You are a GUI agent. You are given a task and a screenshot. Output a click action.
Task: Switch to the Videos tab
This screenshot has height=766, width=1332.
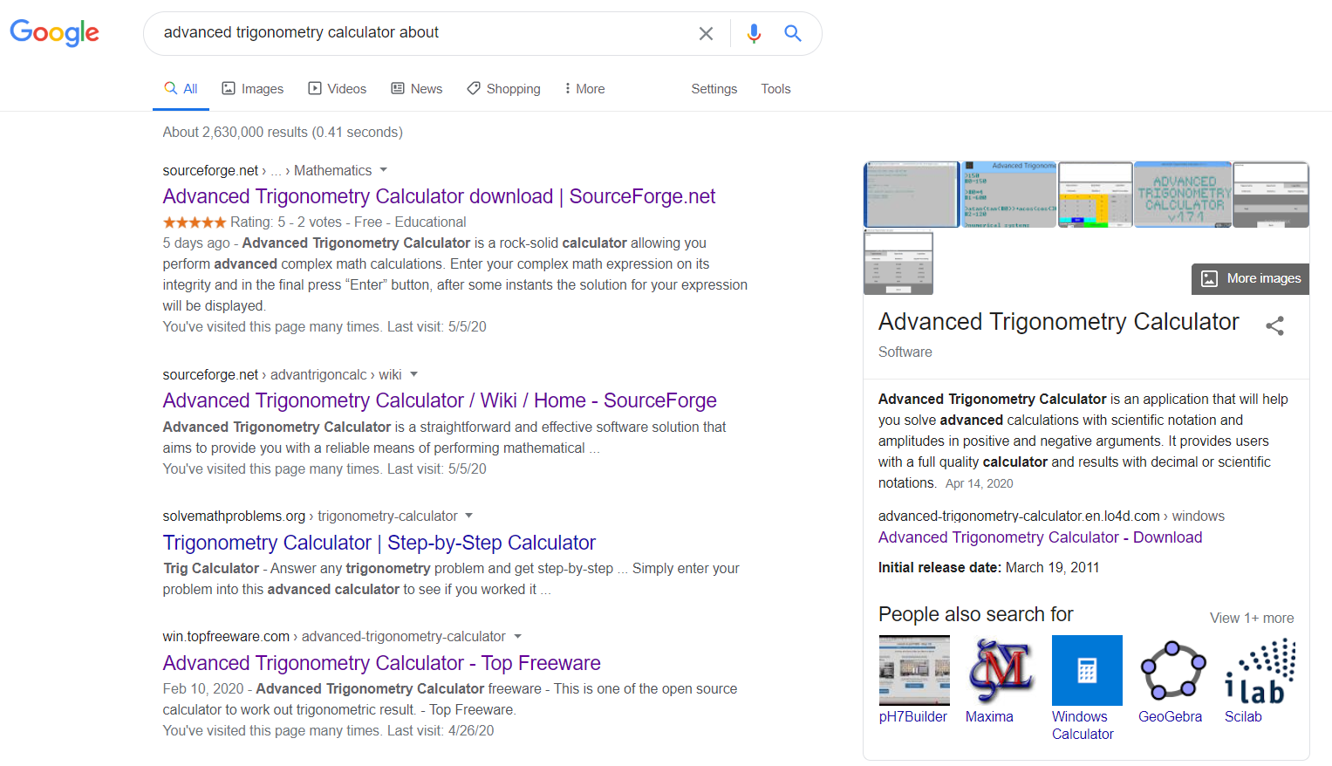coord(338,89)
